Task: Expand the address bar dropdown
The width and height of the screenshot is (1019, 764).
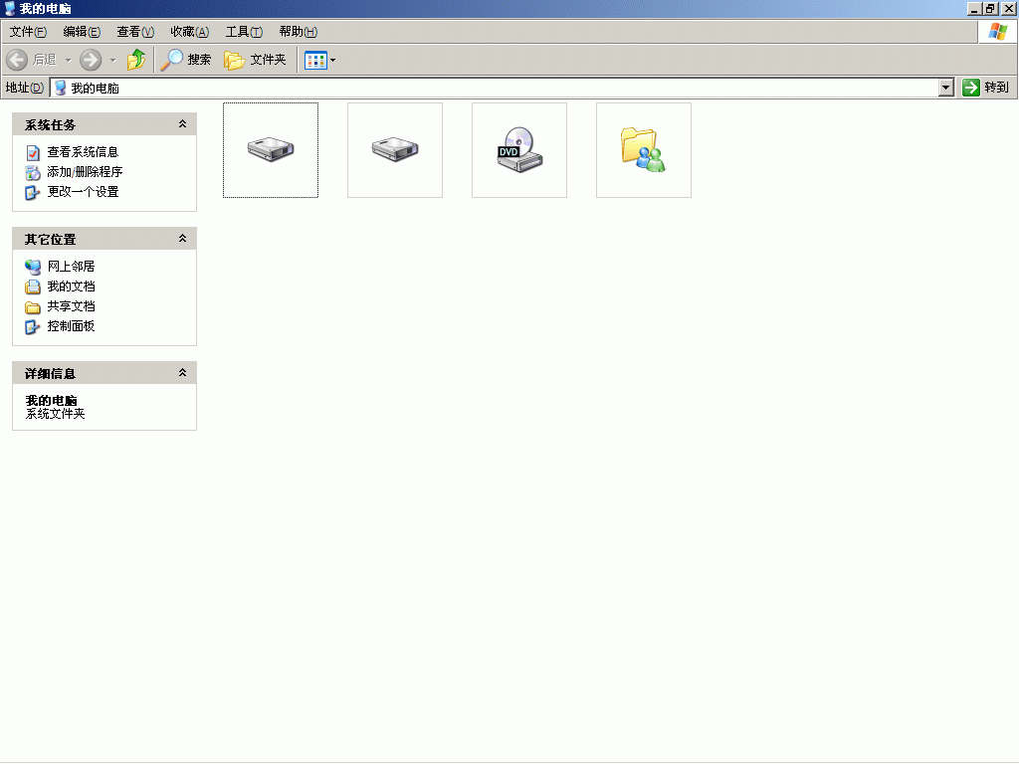Action: (946, 88)
